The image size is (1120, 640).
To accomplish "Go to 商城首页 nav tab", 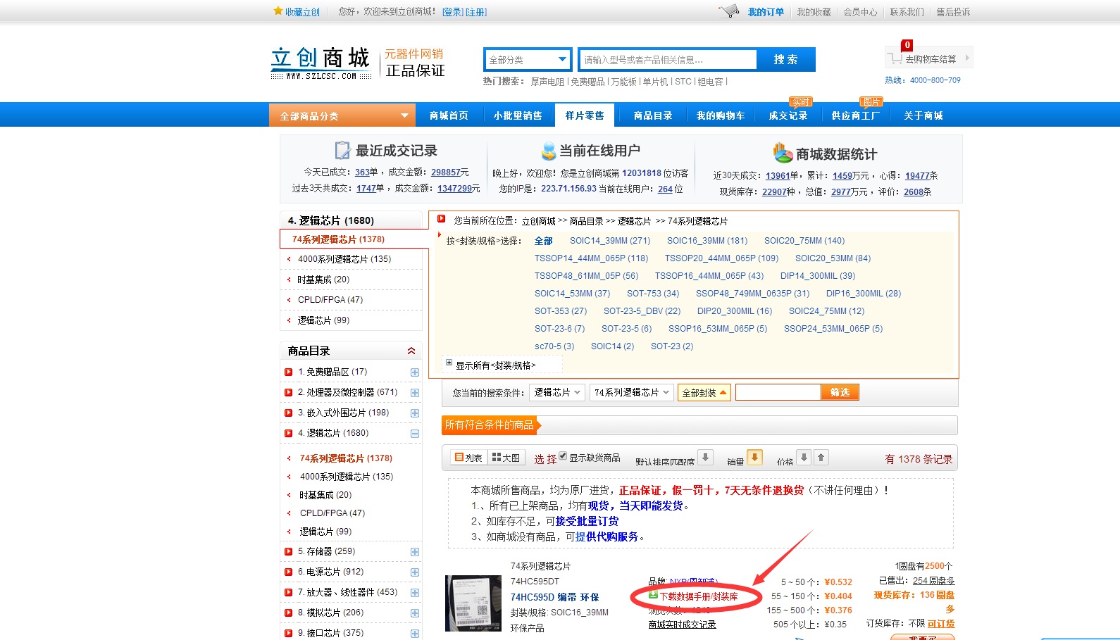I will (449, 115).
